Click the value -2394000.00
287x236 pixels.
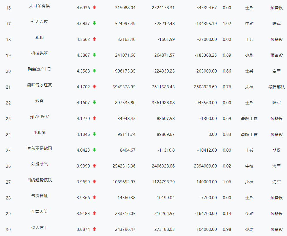pos(205,166)
